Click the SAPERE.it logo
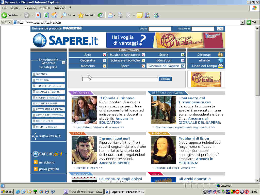Screen dimensions: 260x195 66,40
